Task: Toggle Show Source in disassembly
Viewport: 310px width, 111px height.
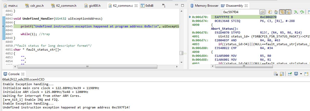Action: point(288,12)
